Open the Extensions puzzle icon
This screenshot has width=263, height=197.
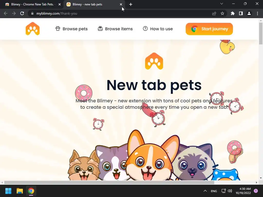tap(232, 13)
